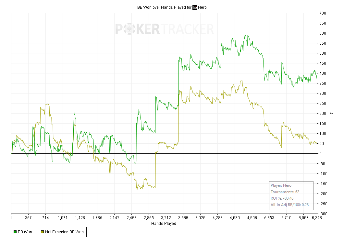
Task: Click the x-axis tick label 5,710
Action: (286, 218)
